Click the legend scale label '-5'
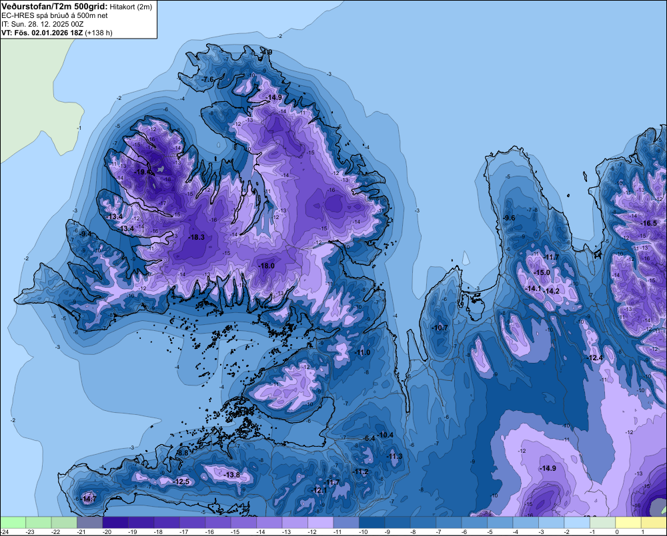 (x=490, y=532)
